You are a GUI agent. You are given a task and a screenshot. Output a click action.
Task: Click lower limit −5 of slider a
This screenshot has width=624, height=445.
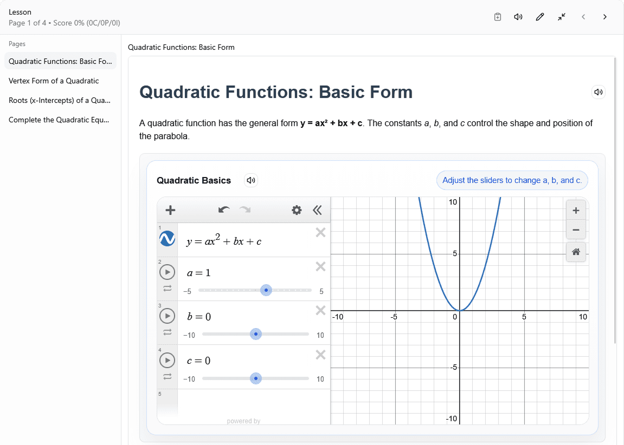click(x=187, y=291)
